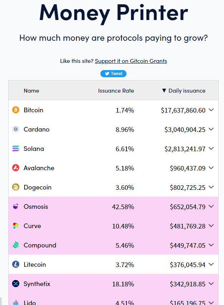Expand the Bitcoin row details chevron
The width and height of the screenshot is (224, 305).
click(211, 110)
